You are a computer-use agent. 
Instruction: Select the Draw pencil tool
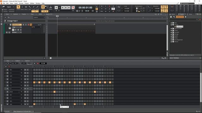click(x=33, y=7)
